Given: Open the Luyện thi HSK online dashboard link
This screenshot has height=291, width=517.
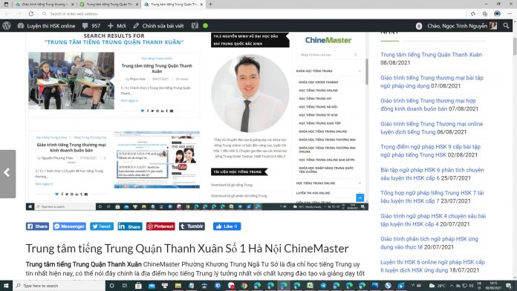Looking at the screenshot, I should (47, 26).
